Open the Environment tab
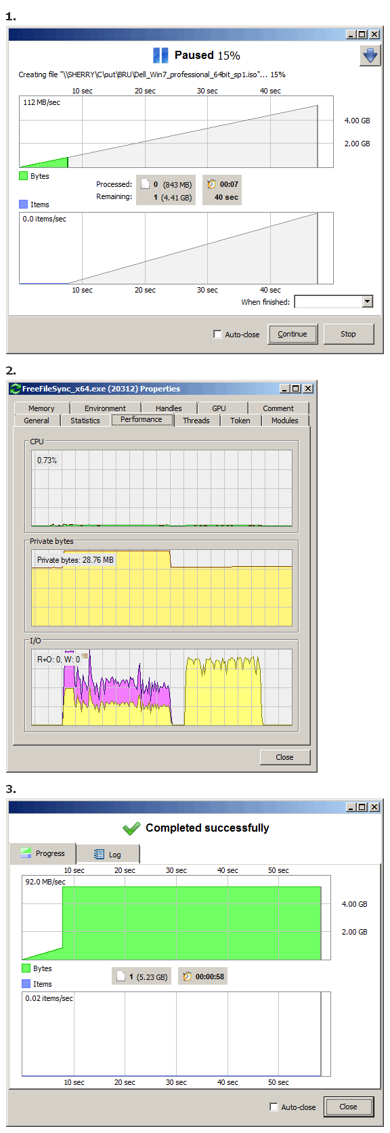The height and width of the screenshot is (1133, 390). (105, 408)
